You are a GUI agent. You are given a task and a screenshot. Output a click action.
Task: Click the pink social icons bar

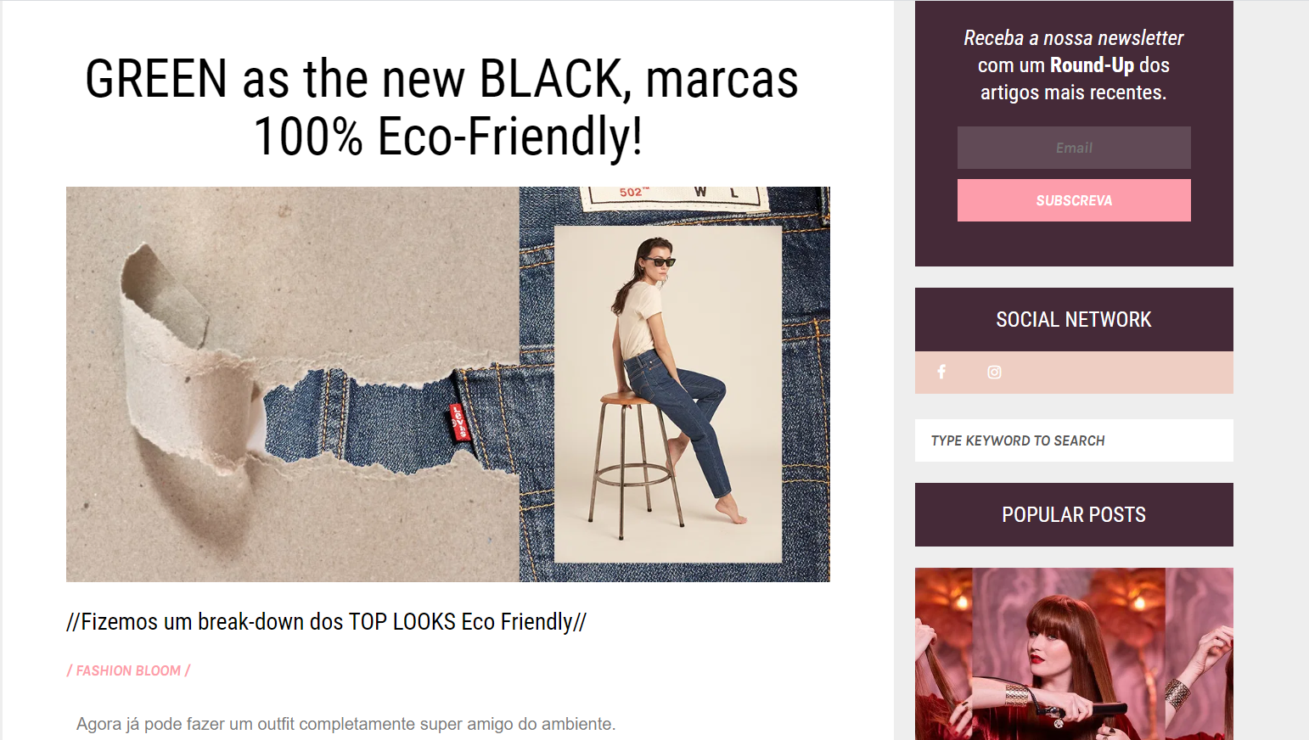pos(1074,373)
